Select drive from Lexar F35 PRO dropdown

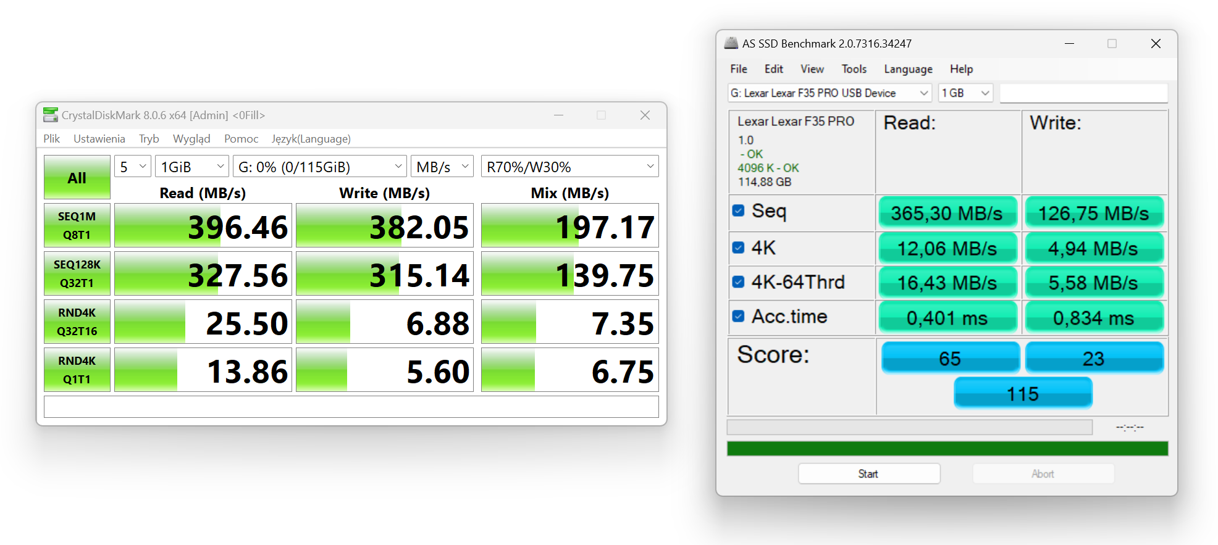[829, 93]
